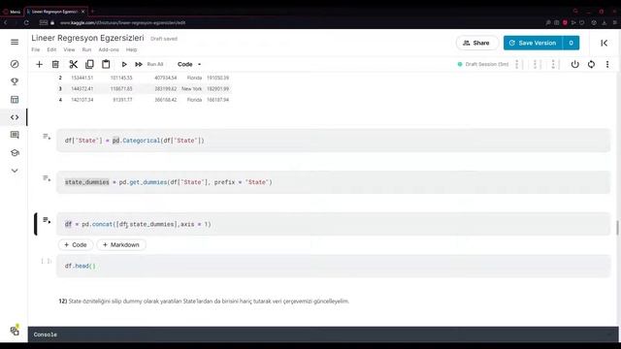Open the Add-ons menu
Screen dimensions: 621x349
coord(109,49)
